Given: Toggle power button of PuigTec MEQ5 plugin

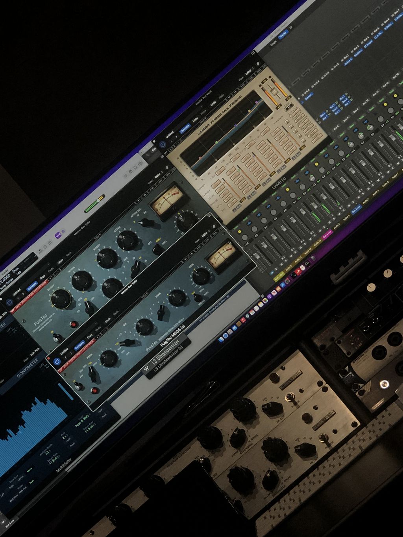Looking at the screenshot, I should [57, 361].
